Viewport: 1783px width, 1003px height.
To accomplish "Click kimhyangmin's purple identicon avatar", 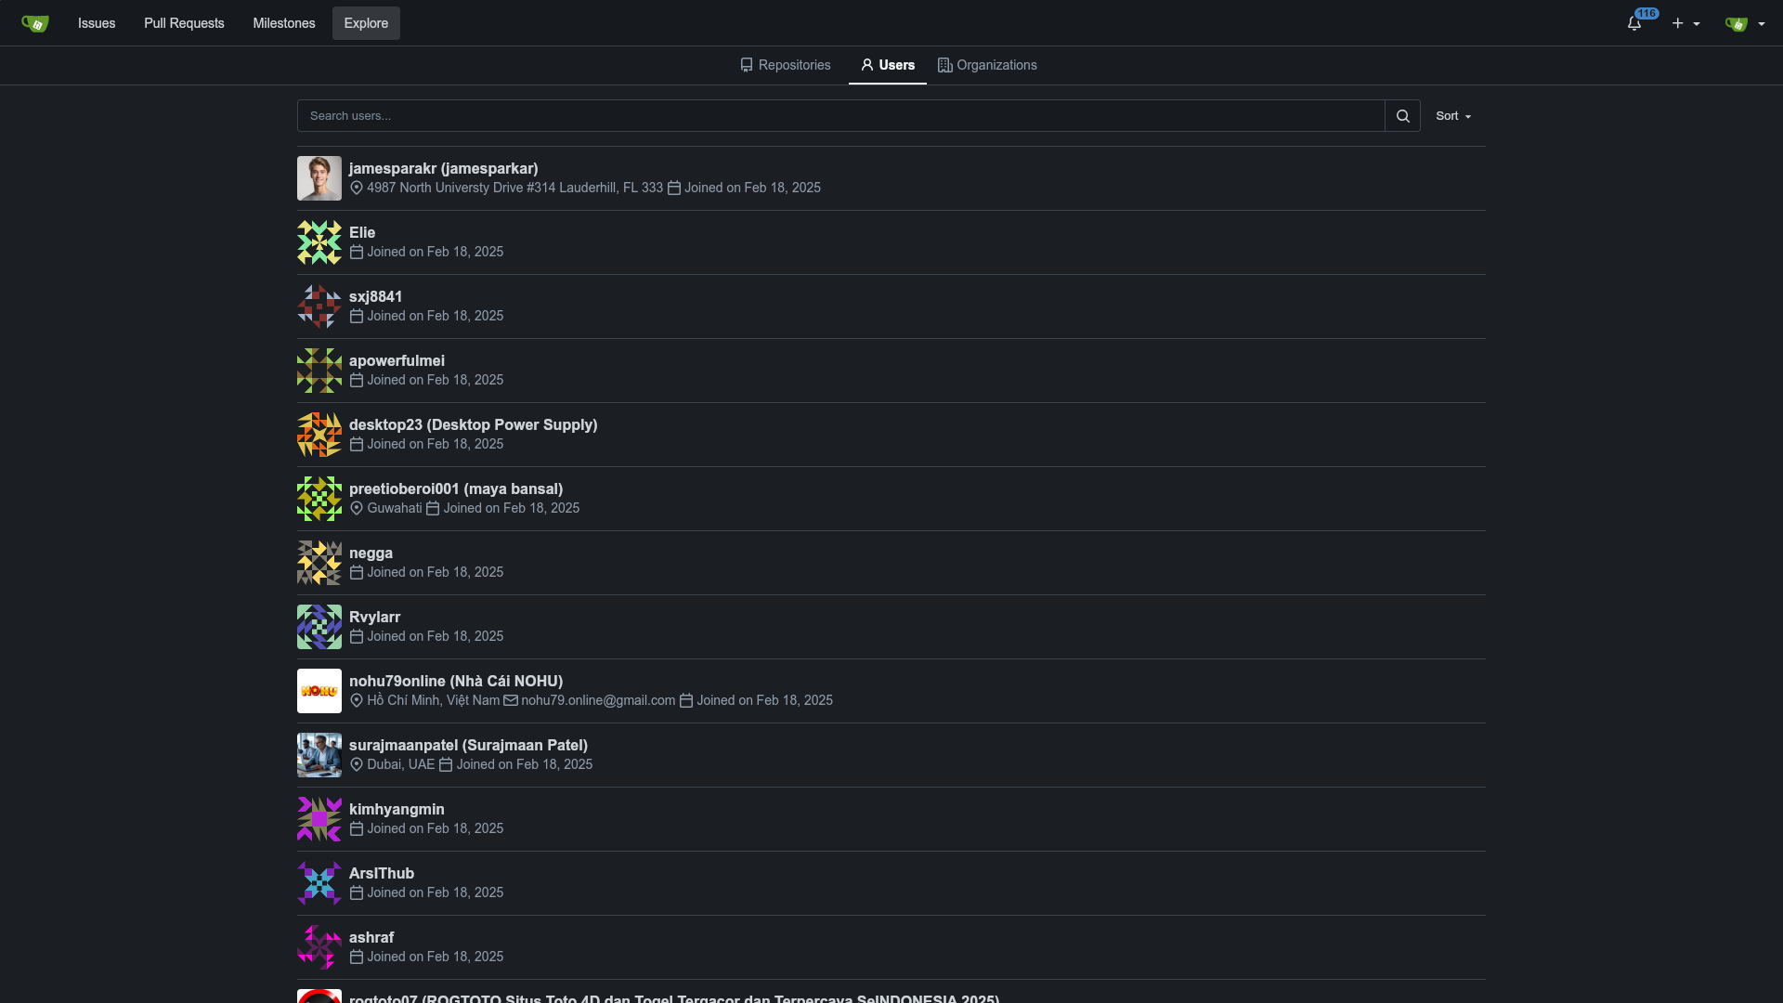I will point(319,819).
